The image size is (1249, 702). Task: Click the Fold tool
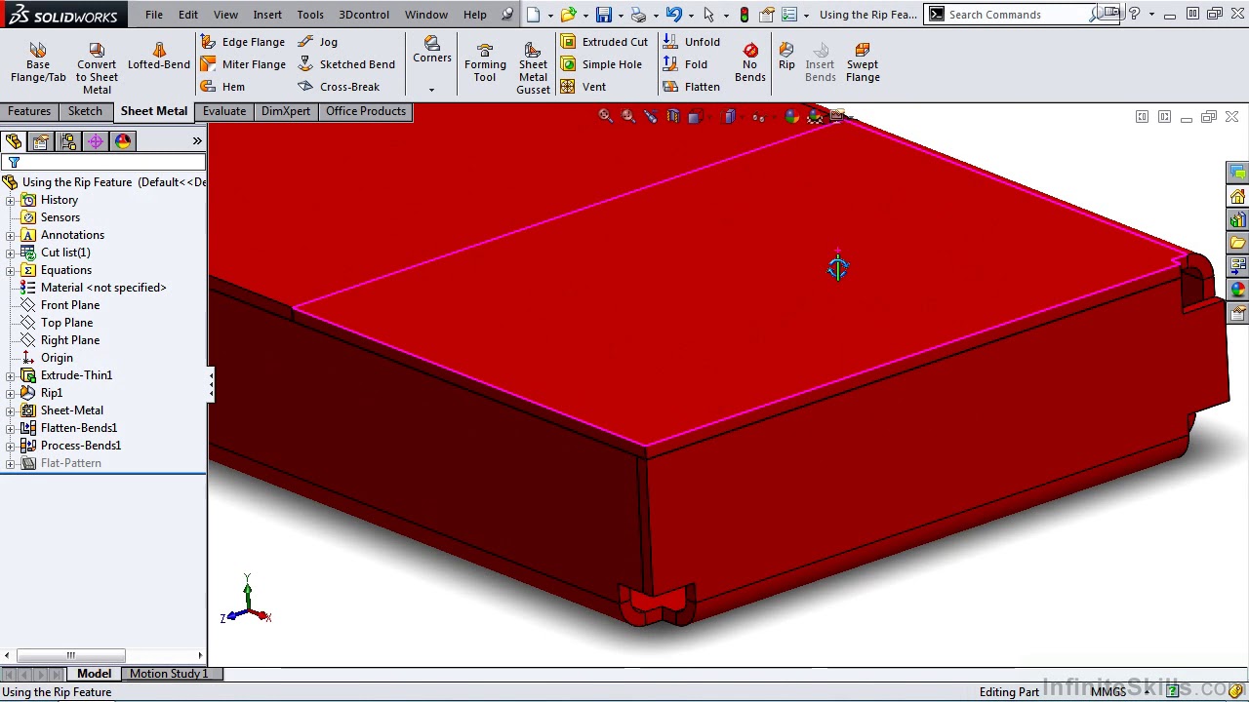(x=685, y=64)
